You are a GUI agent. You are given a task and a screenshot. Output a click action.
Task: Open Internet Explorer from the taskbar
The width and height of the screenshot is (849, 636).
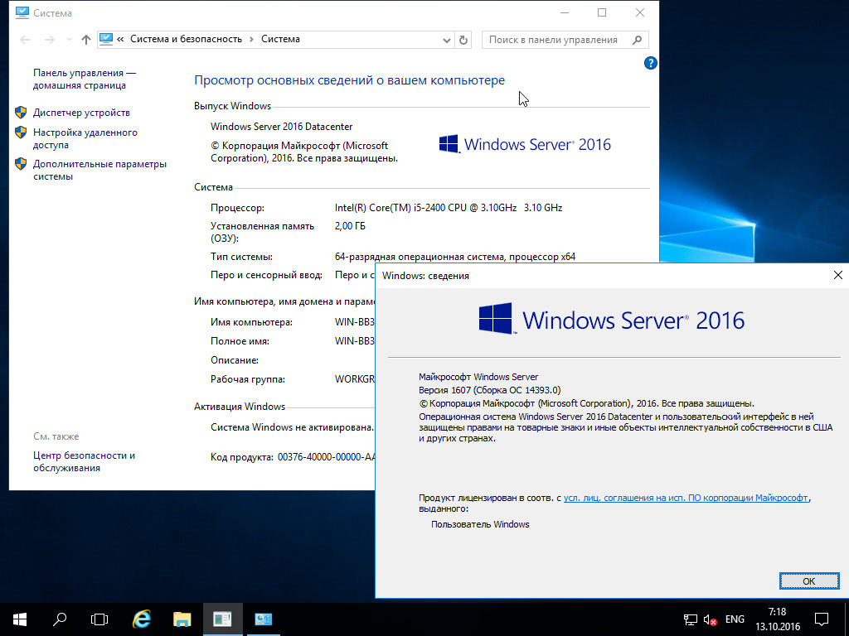pos(142,619)
